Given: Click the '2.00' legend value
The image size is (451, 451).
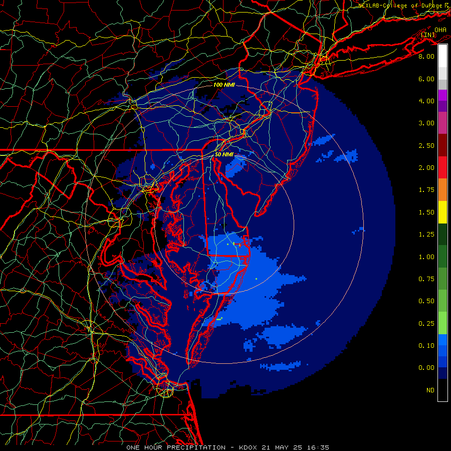Looking at the screenshot, I should 426,168.
